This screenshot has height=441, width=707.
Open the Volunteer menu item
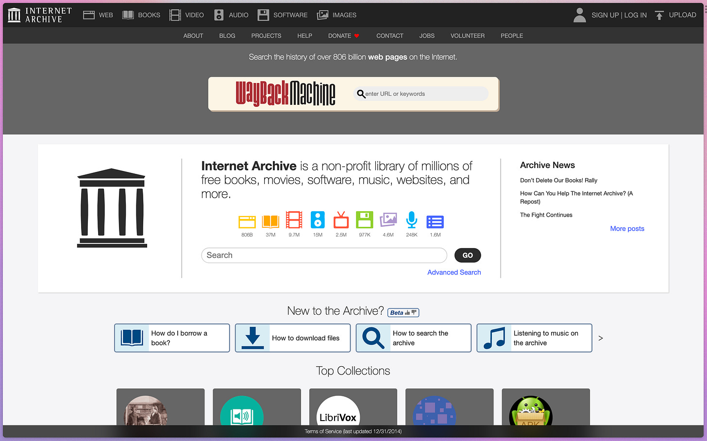click(468, 36)
